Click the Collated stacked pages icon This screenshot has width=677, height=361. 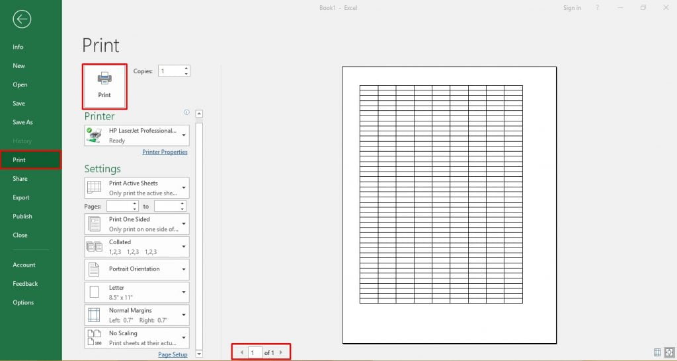94,247
